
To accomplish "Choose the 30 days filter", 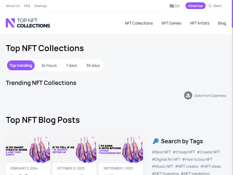I will coord(93,65).
